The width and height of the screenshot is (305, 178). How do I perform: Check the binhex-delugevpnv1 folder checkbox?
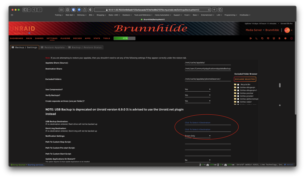238,90
